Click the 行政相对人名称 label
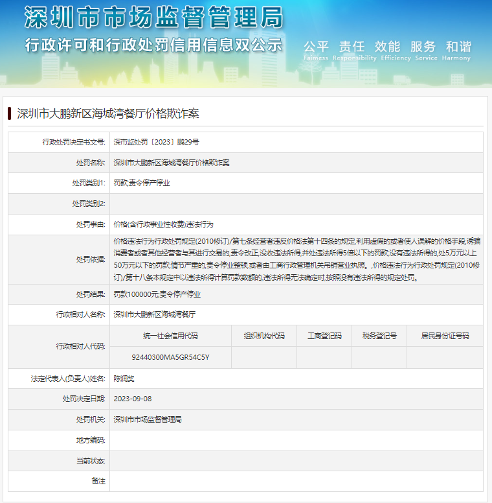 click(x=80, y=314)
